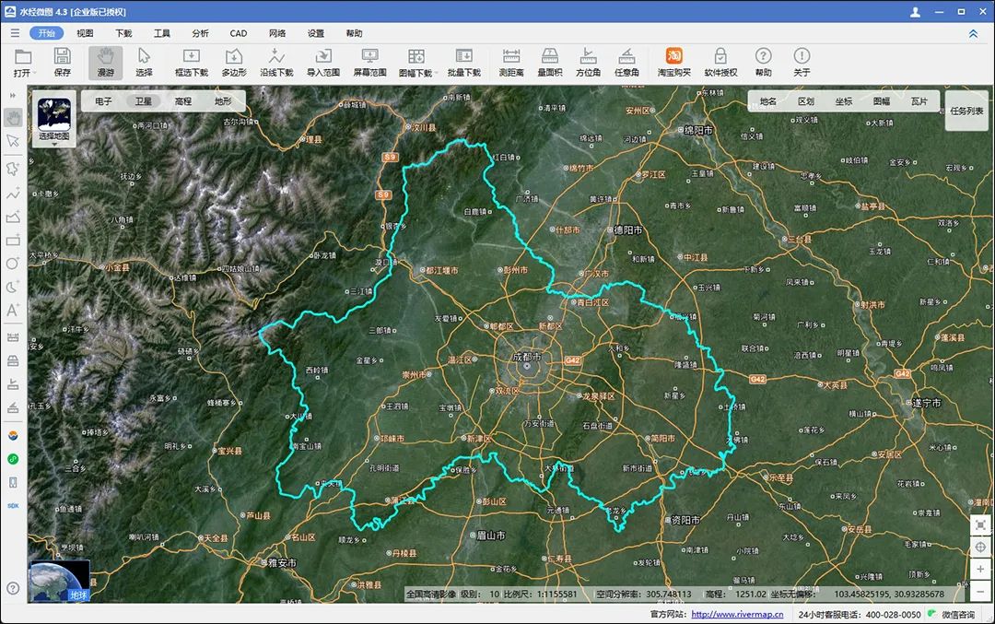Select 量面积 measure area tool

point(549,63)
